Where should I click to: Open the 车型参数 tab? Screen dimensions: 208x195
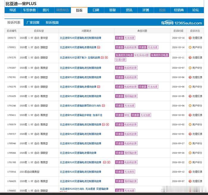(x=29, y=10)
